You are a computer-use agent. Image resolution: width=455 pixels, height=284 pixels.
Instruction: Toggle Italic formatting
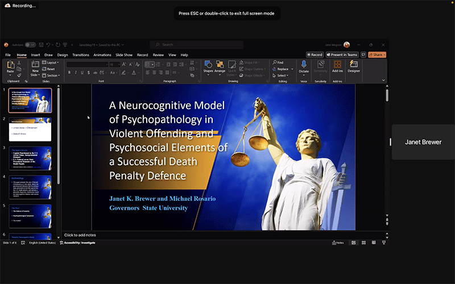coord(76,73)
